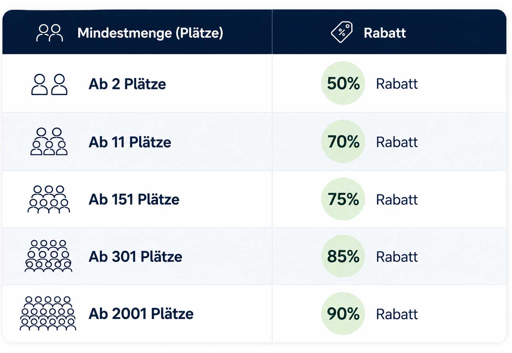The width and height of the screenshot is (512, 353).
Task: Click the Ab 11 Plätze label
Action: (x=130, y=142)
